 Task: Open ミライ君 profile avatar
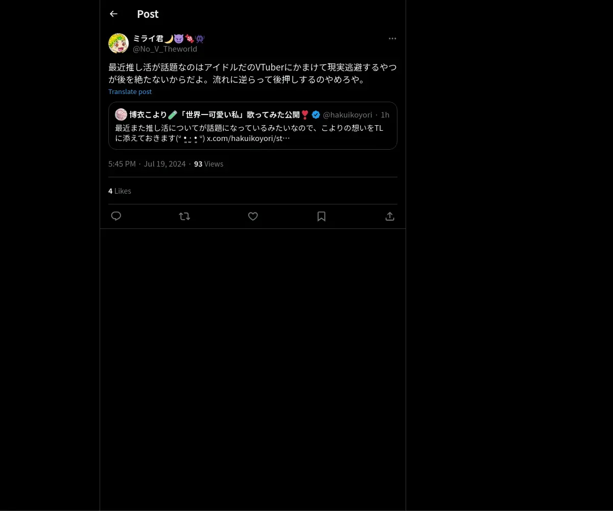(119, 43)
